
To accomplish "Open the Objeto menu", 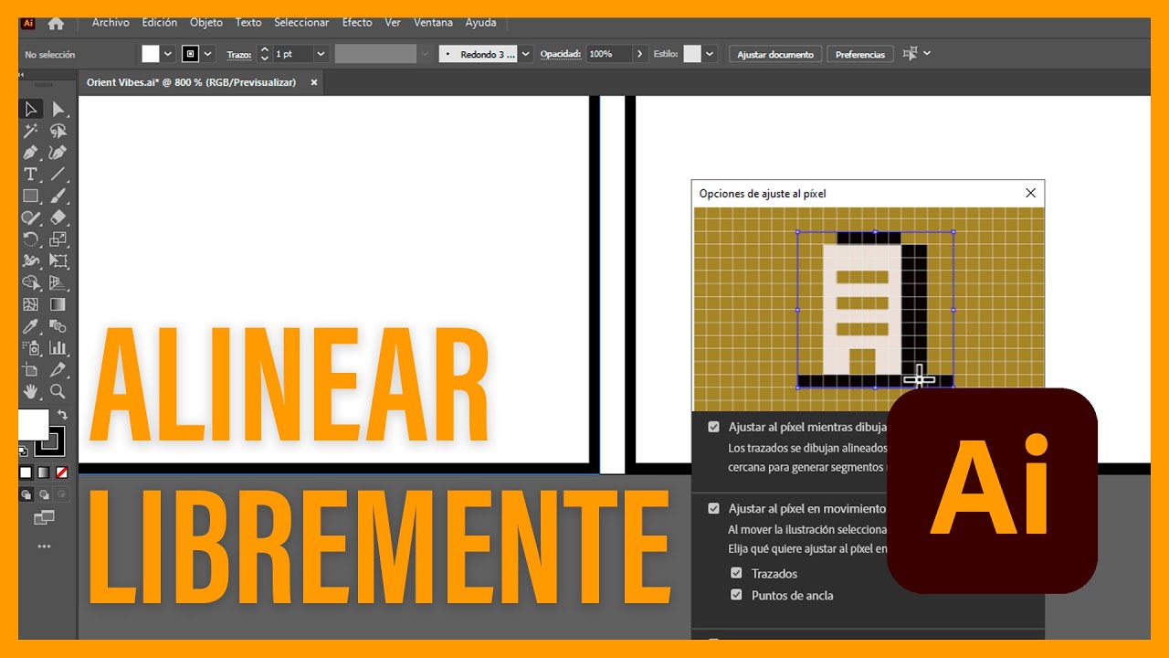I will point(206,23).
